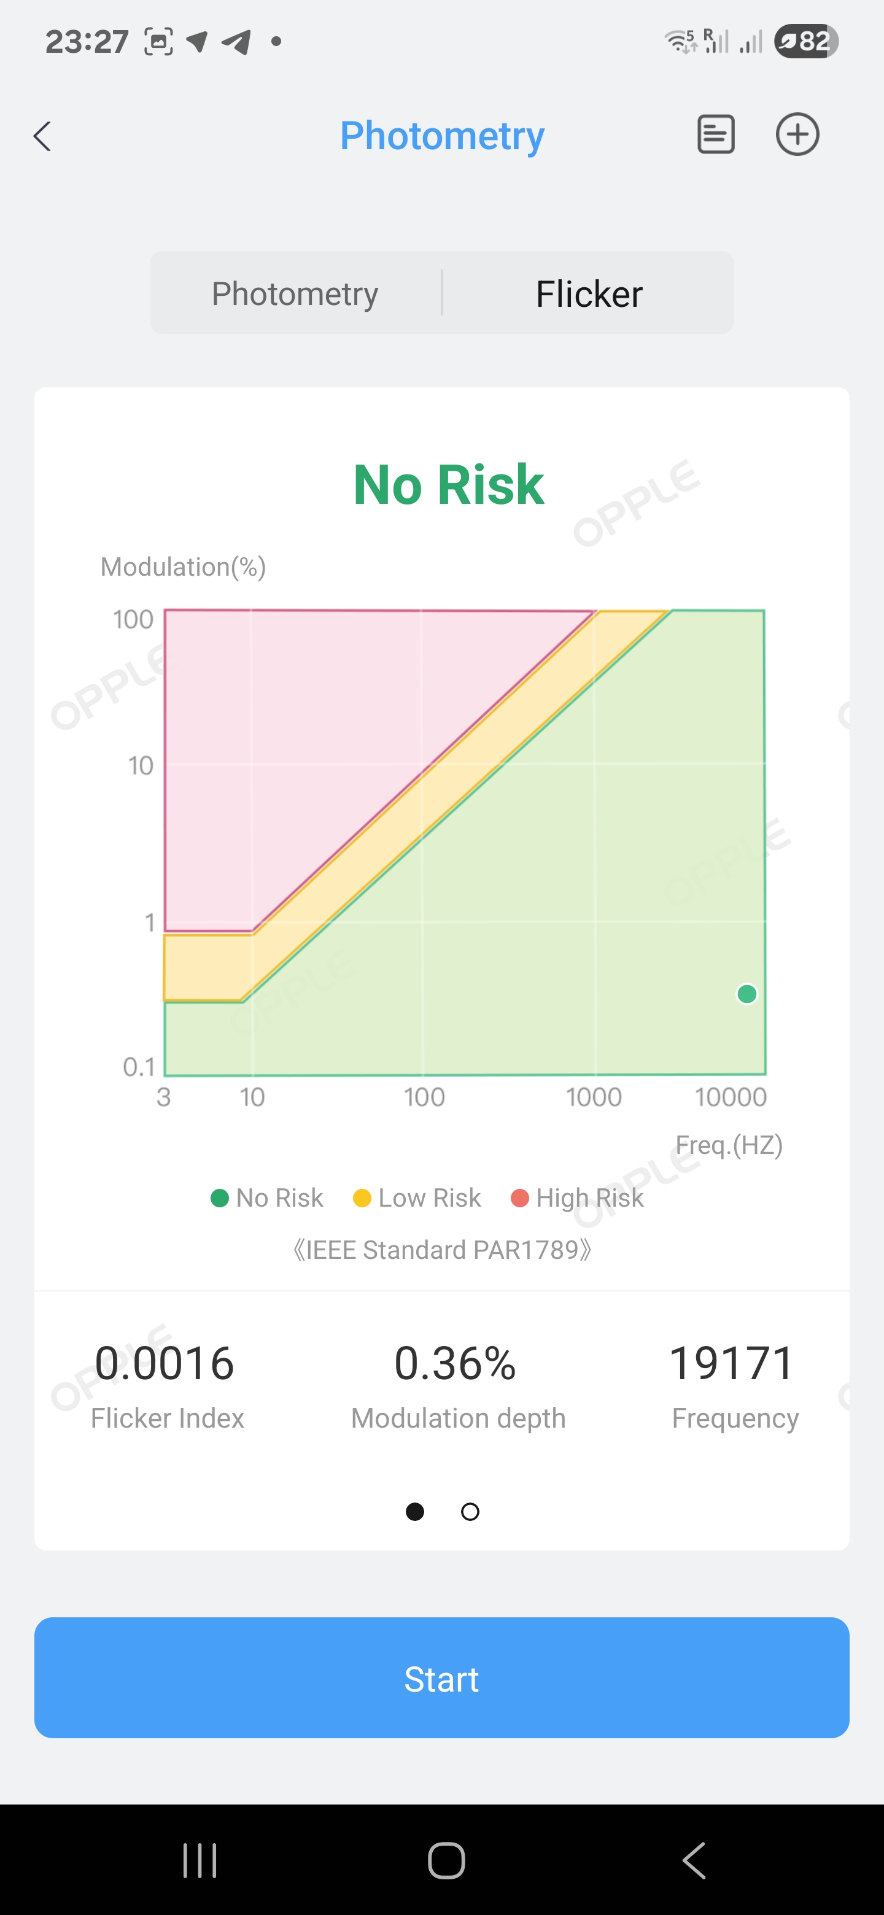Switch to the Photometry tab
Screen dimensions: 884x1915
[295, 293]
